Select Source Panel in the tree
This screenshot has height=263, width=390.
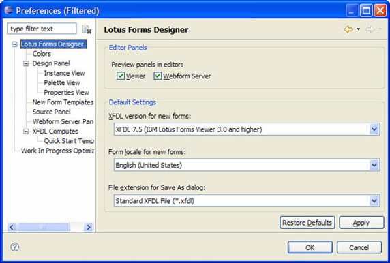tap(51, 112)
